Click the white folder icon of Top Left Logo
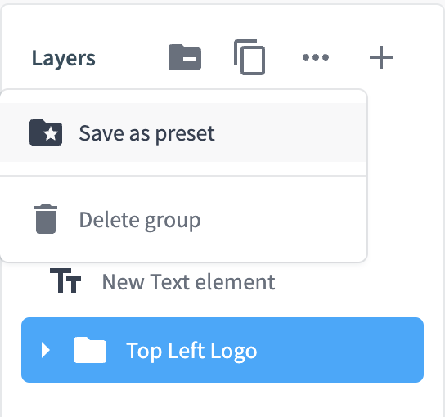 click(x=90, y=350)
